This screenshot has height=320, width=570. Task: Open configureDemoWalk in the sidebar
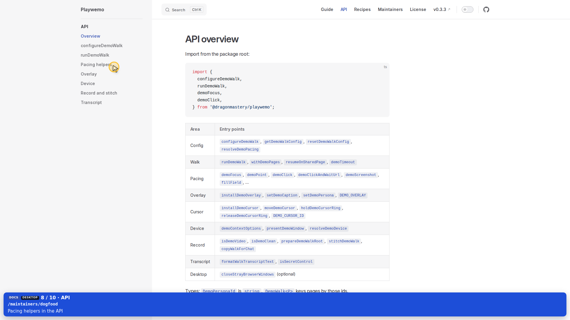102,46
